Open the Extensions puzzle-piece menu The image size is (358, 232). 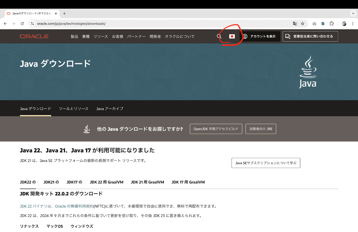(x=331, y=24)
